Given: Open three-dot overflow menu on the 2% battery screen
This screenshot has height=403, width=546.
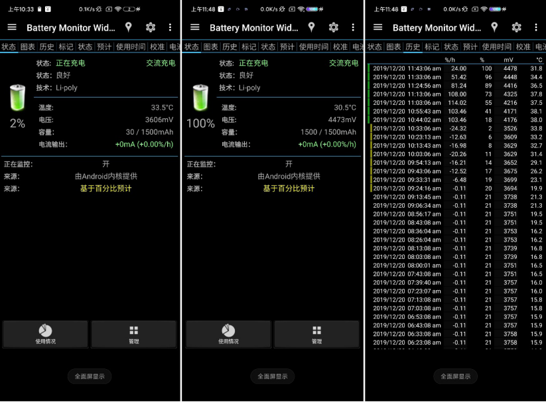Looking at the screenshot, I should click(170, 27).
